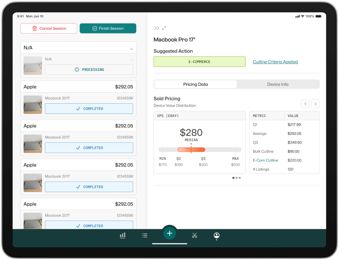Click the E-Com Cutline value $220.00
339x260 pixels.
click(x=294, y=161)
